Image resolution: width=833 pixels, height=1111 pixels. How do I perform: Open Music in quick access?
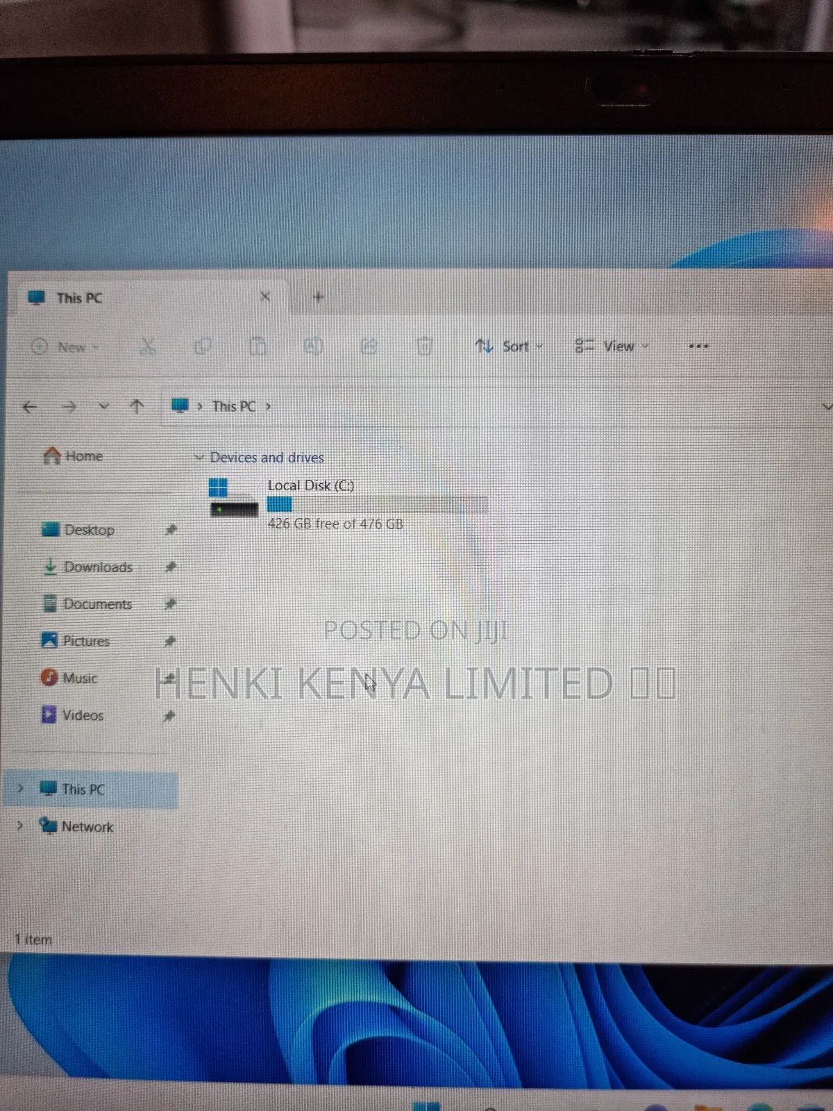69,678
